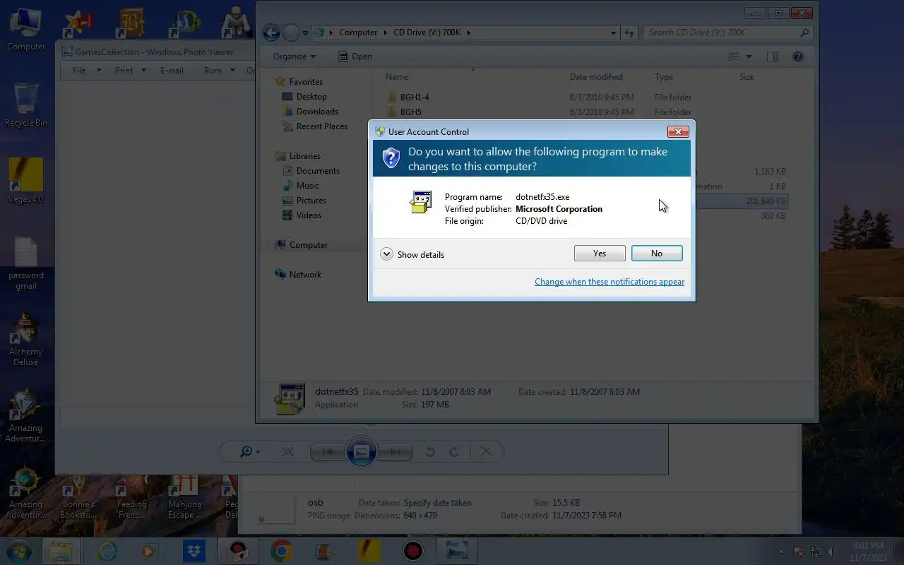904x565 pixels.
Task: Click the Internet Explorer taskbar icon
Action: tap(107, 551)
